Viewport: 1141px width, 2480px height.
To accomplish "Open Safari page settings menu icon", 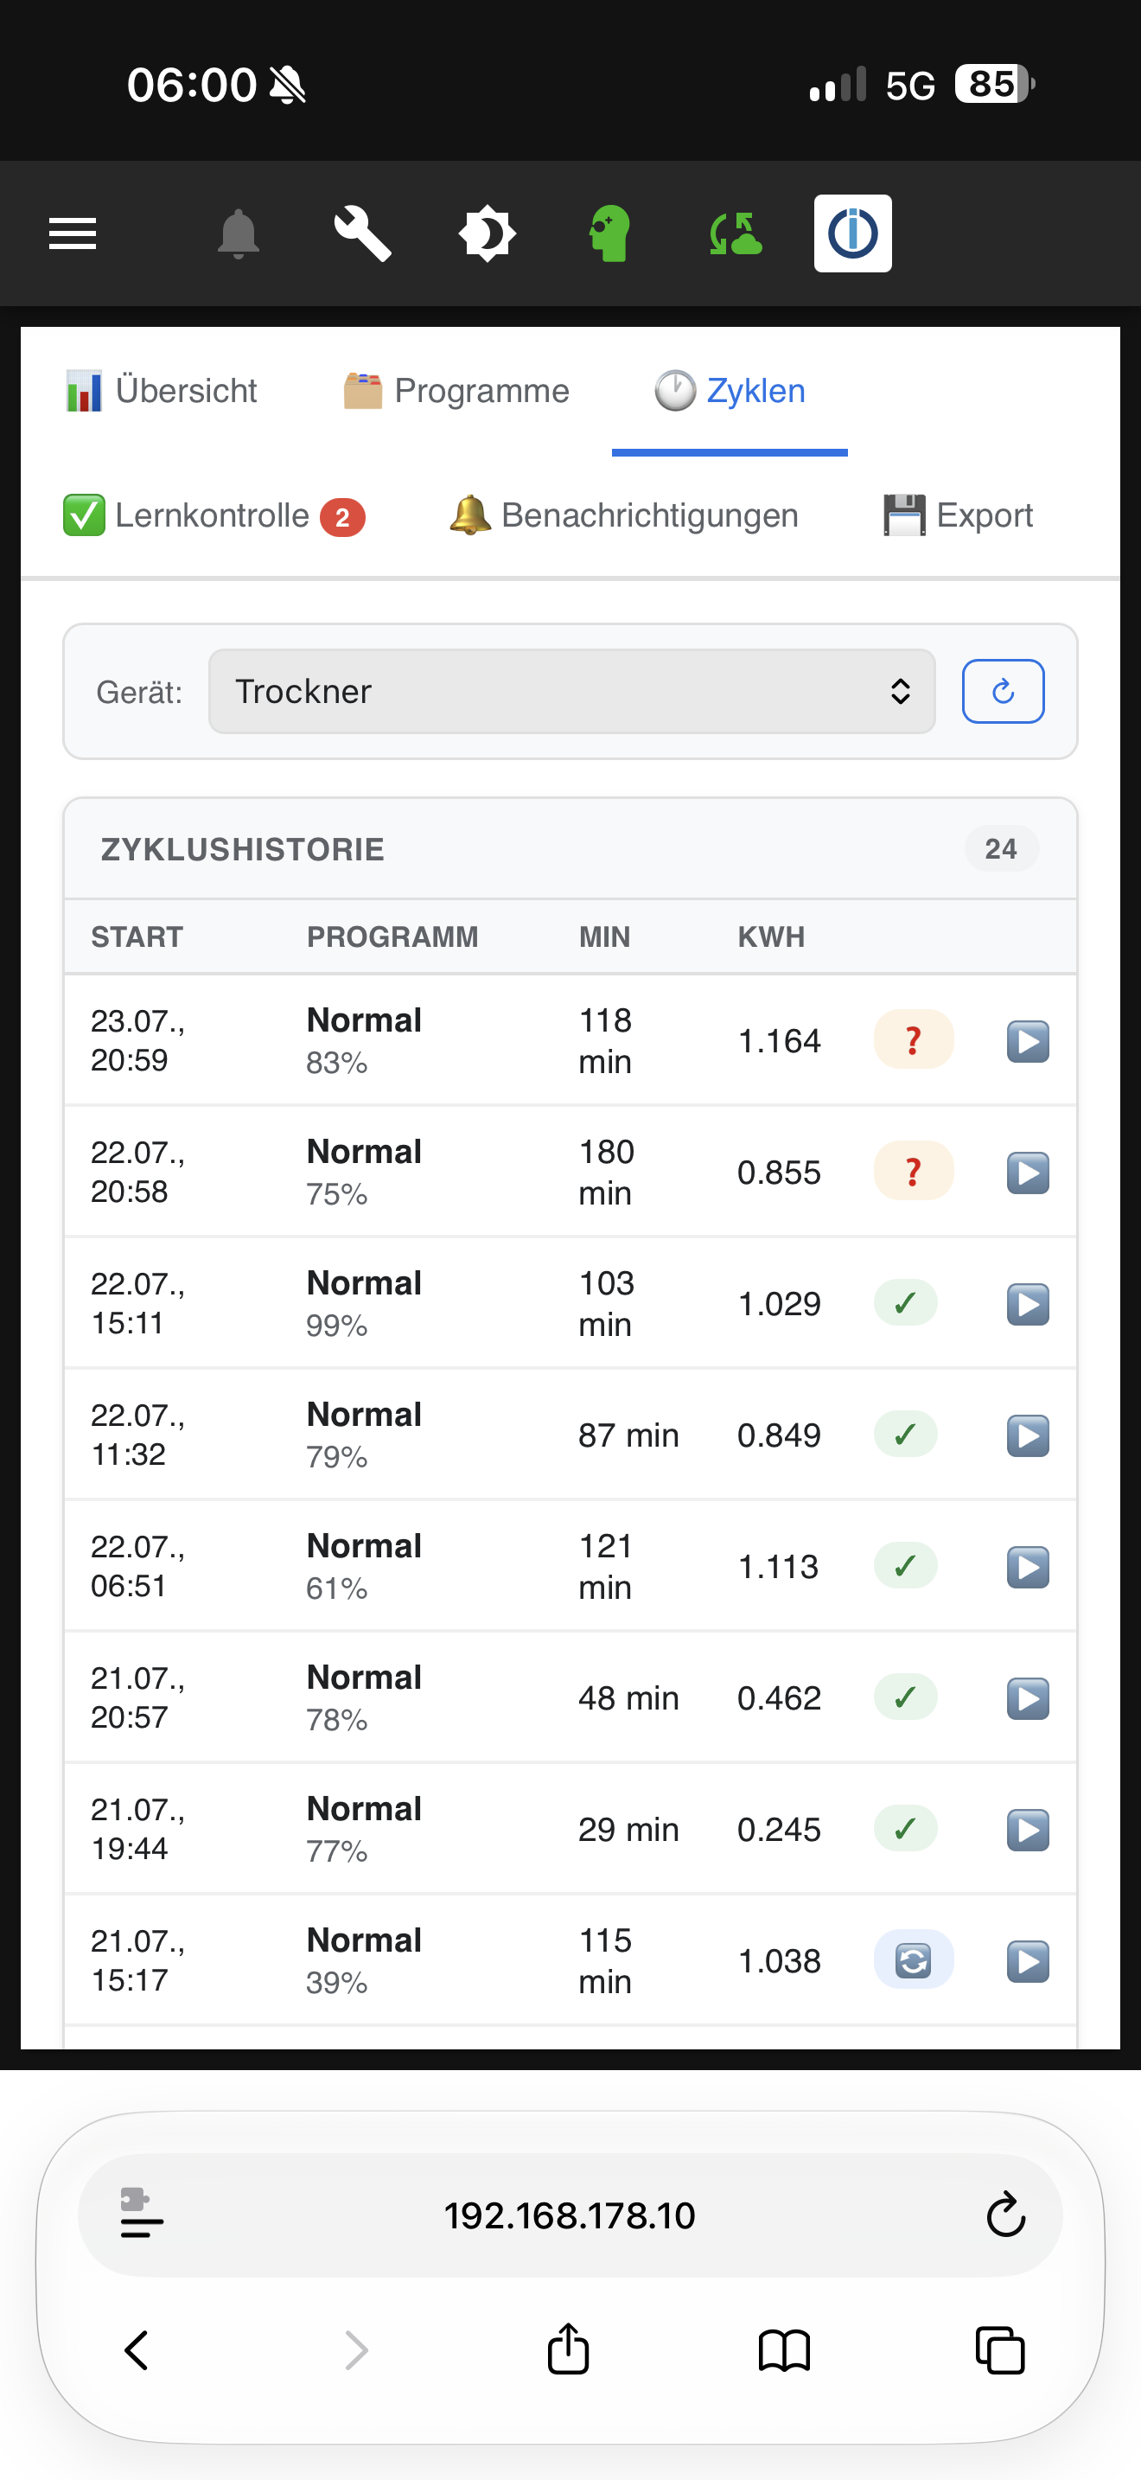I will (x=142, y=2215).
